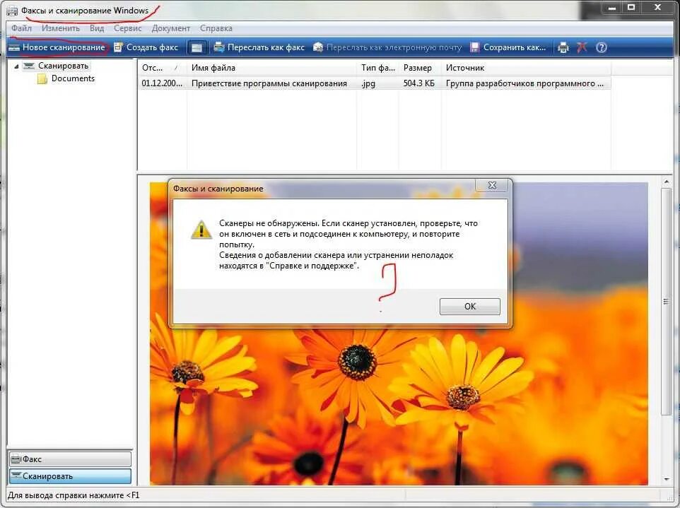
Task: Click OK in the warning dialog
Action: tap(469, 307)
